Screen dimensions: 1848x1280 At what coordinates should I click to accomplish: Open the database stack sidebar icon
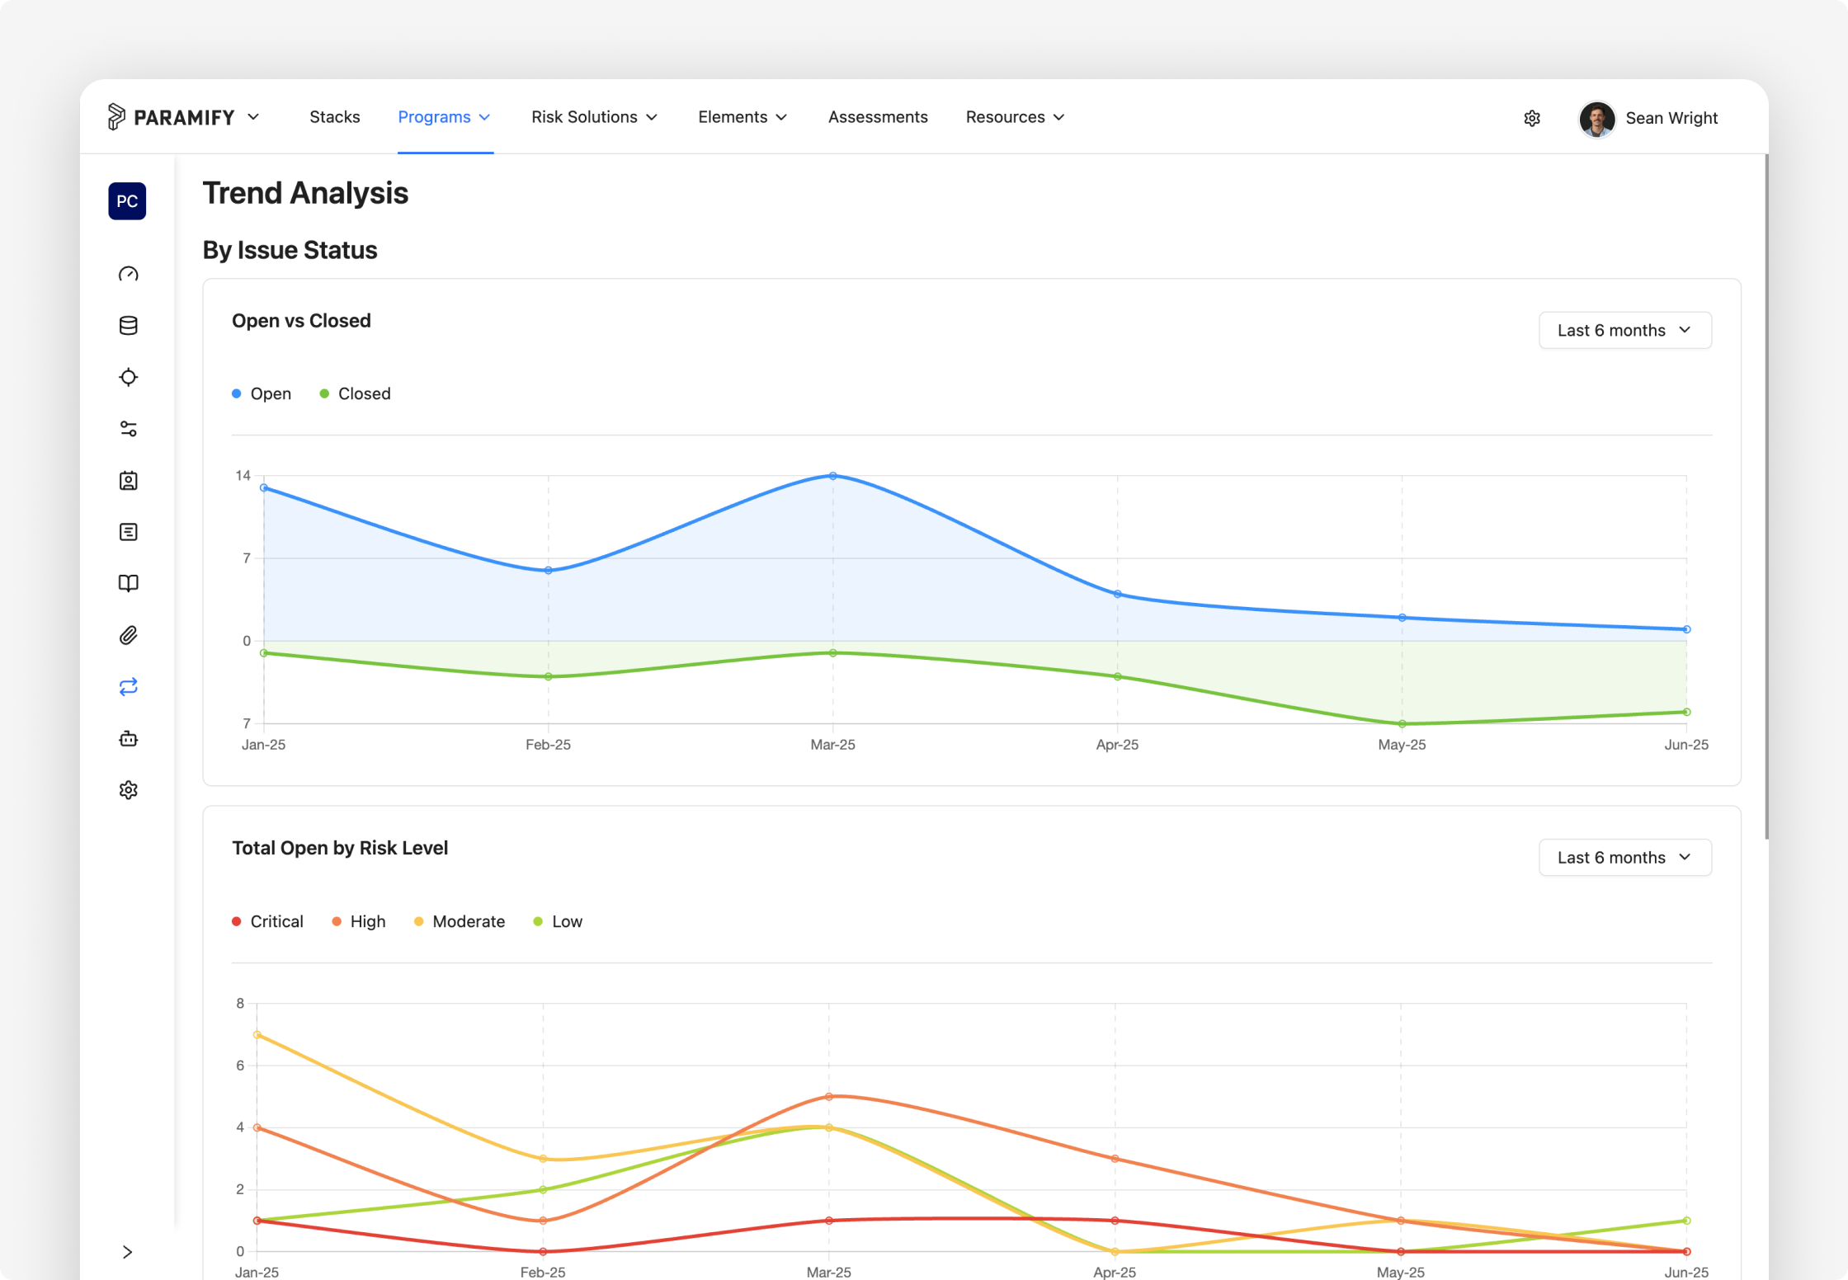coord(128,326)
